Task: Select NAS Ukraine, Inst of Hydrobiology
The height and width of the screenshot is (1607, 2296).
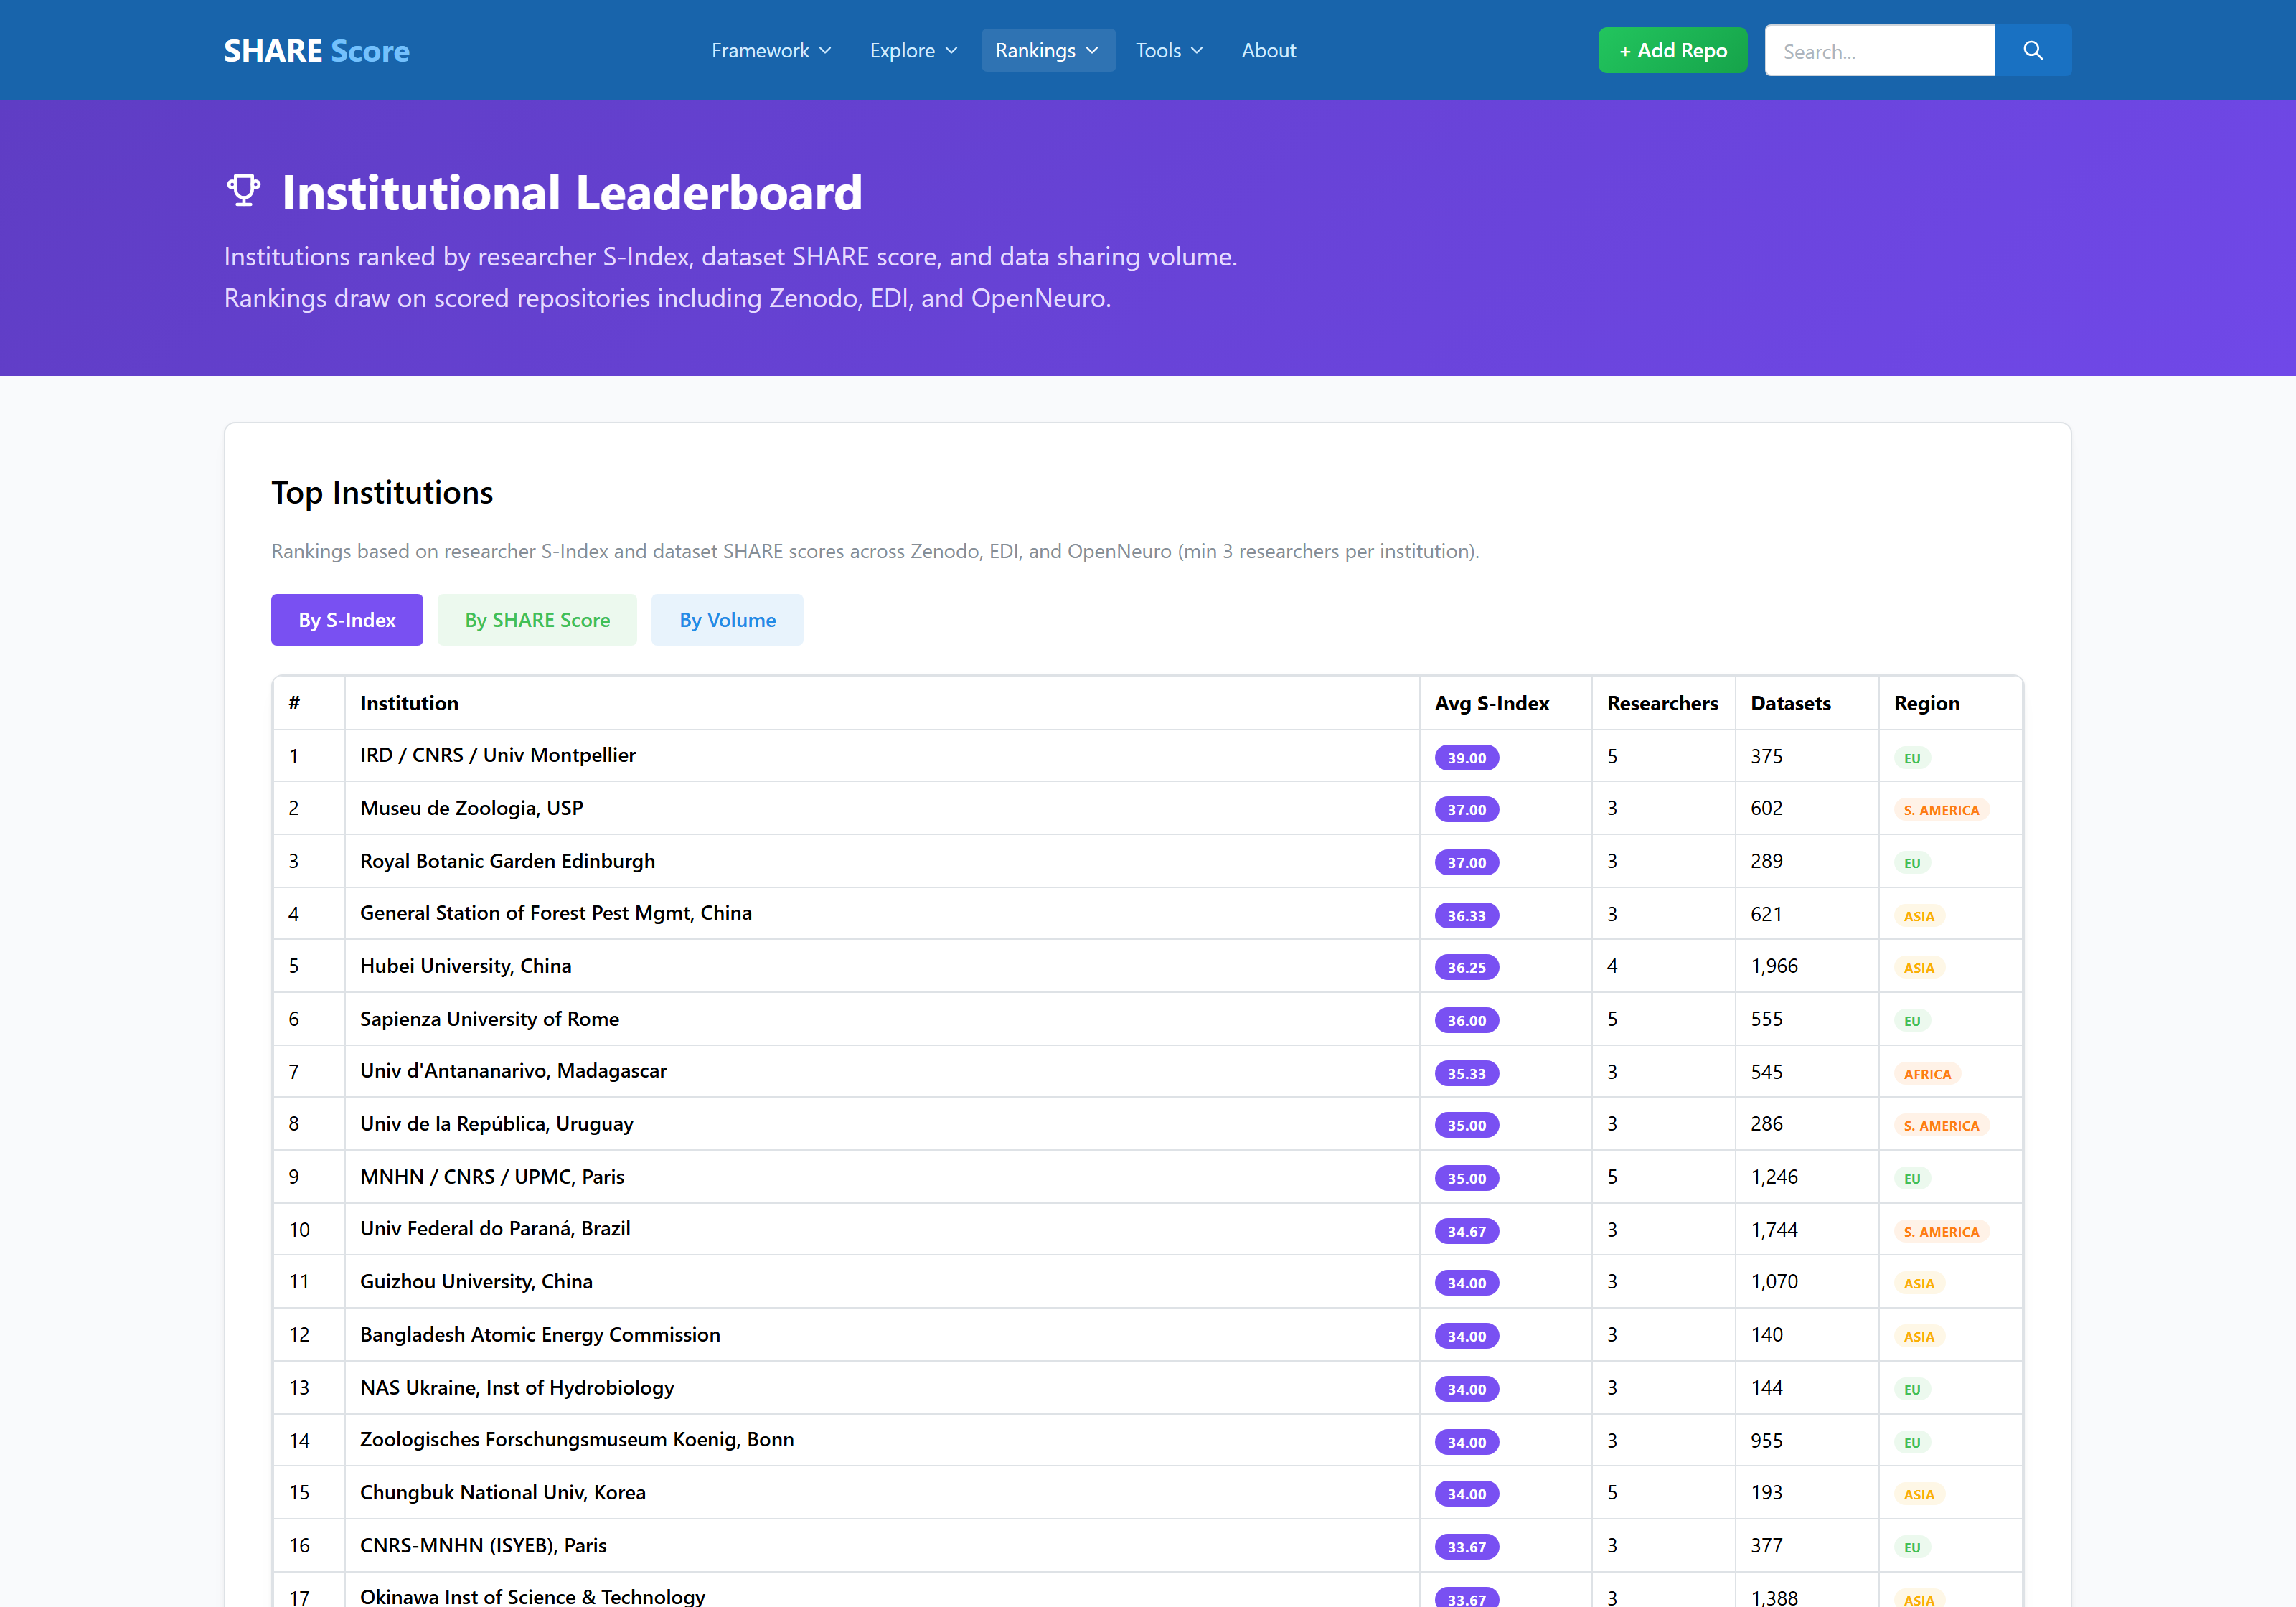Action: pos(517,1387)
